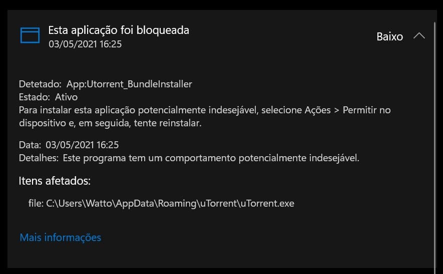Image resolution: width=443 pixels, height=274 pixels.
Task: Open the Mais informações link
Action: 61,238
